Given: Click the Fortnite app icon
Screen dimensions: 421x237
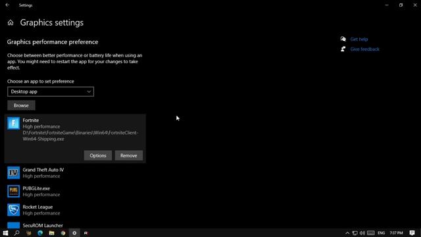Looking at the screenshot, I should pos(13,123).
